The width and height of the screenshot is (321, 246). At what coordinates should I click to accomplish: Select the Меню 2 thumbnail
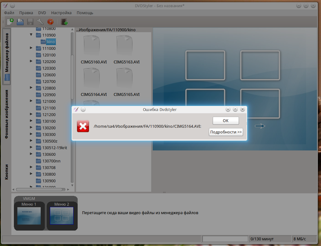point(62,216)
